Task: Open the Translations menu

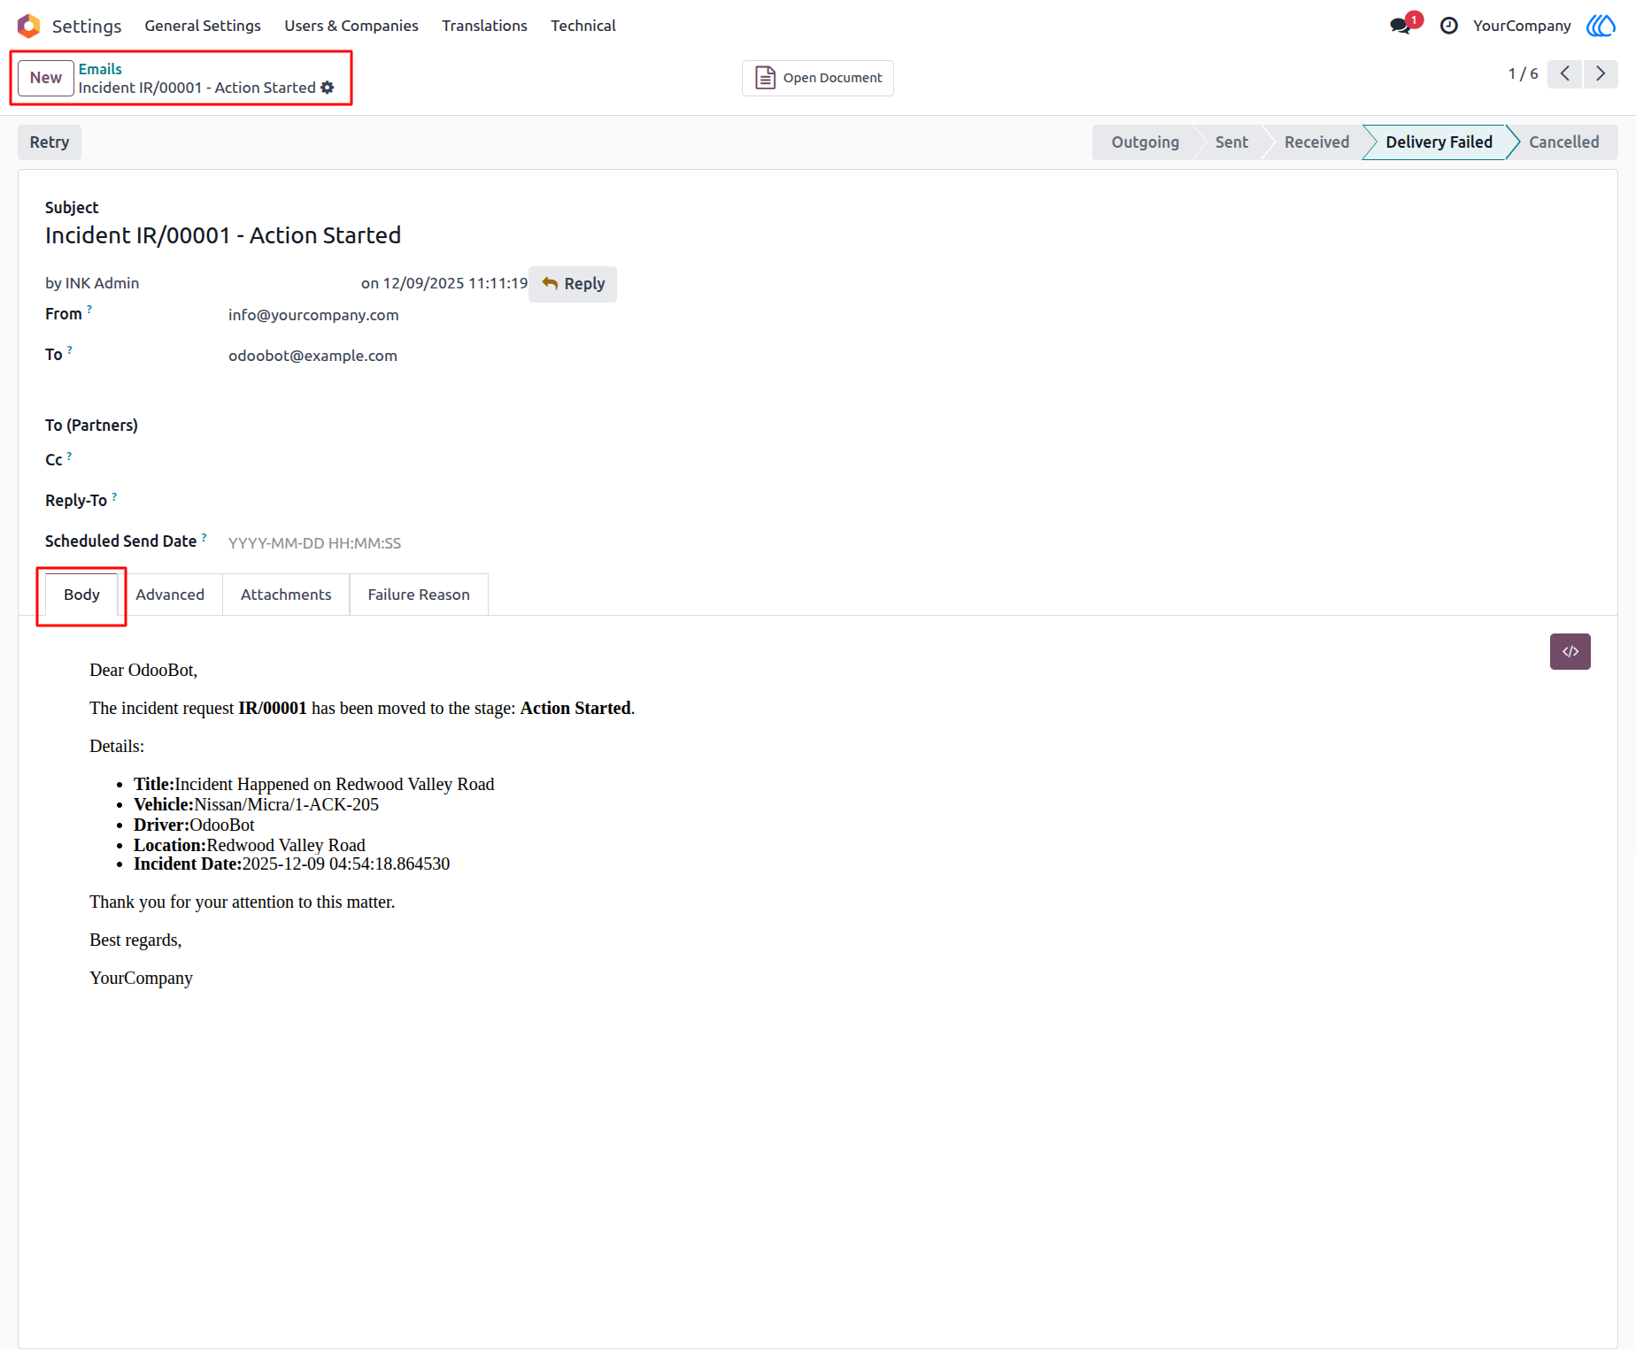Action: tap(484, 26)
